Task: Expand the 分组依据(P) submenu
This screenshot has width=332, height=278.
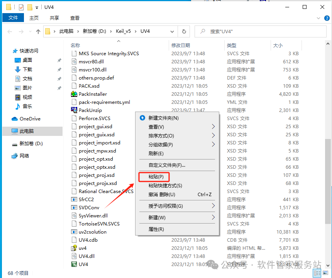Action: [x=213, y=144]
